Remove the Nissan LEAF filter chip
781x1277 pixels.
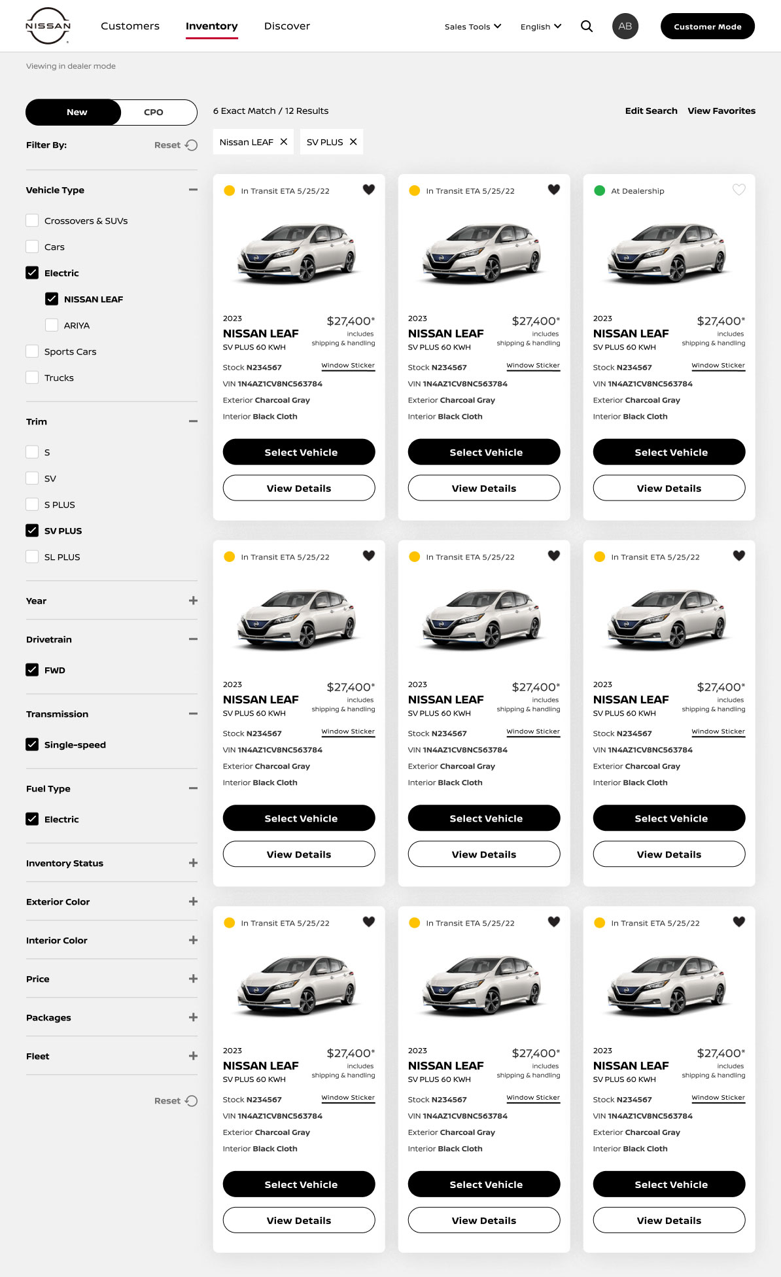pyautogui.click(x=284, y=142)
